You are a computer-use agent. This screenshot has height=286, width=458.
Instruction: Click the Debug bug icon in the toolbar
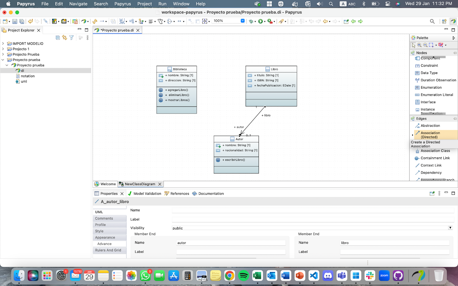(251, 21)
